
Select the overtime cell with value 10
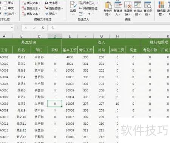[x=117, y=104]
